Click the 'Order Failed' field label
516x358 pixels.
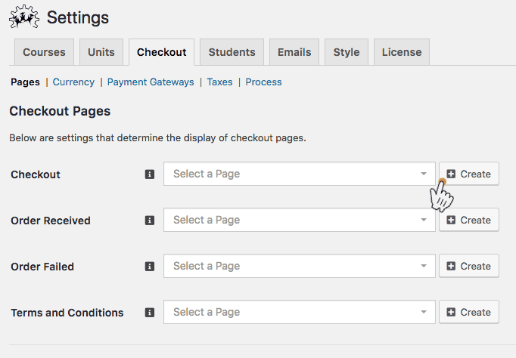[x=42, y=267]
